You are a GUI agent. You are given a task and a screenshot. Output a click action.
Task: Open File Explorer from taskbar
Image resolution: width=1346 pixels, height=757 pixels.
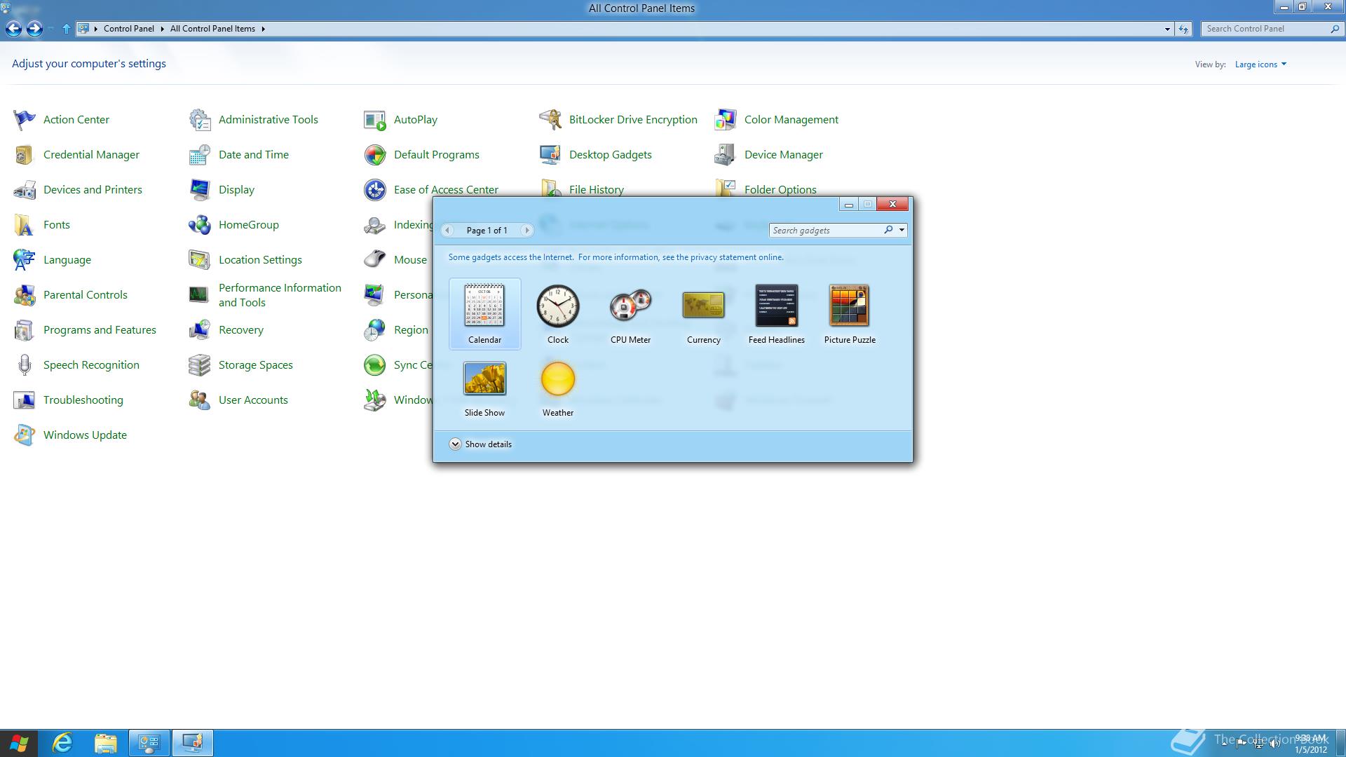pyautogui.click(x=106, y=743)
